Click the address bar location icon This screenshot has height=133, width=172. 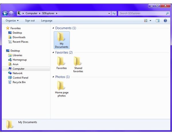pyautogui.click(x=19, y=13)
